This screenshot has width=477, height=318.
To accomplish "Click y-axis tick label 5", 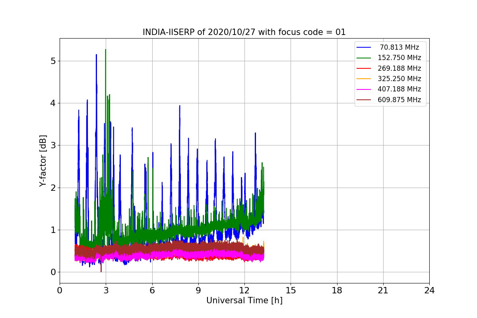I will coord(53,61).
